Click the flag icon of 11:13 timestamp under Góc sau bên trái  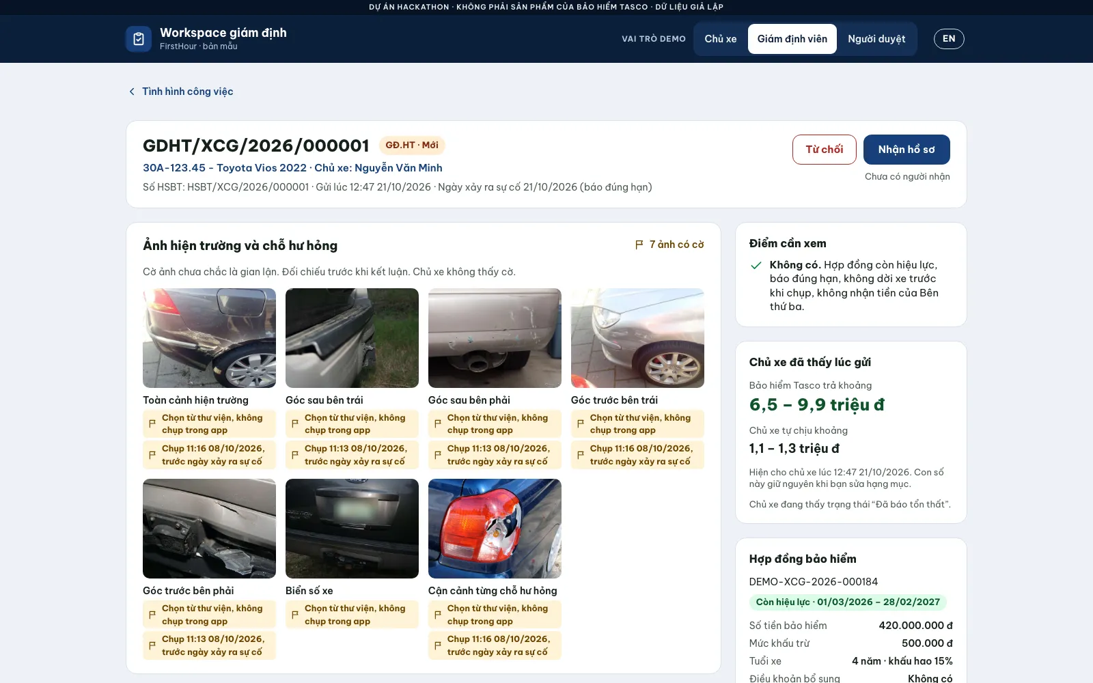click(x=294, y=455)
